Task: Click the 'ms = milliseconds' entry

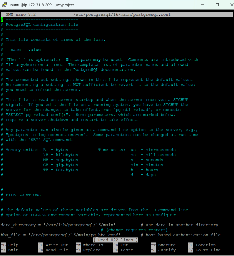Action: click(x=153, y=155)
